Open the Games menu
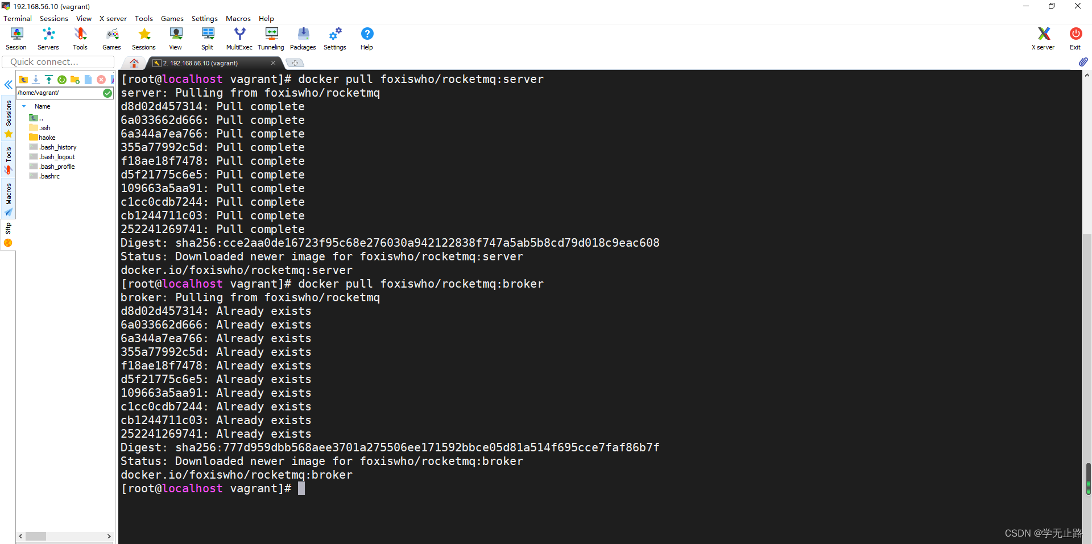1092x544 pixels. (x=172, y=18)
